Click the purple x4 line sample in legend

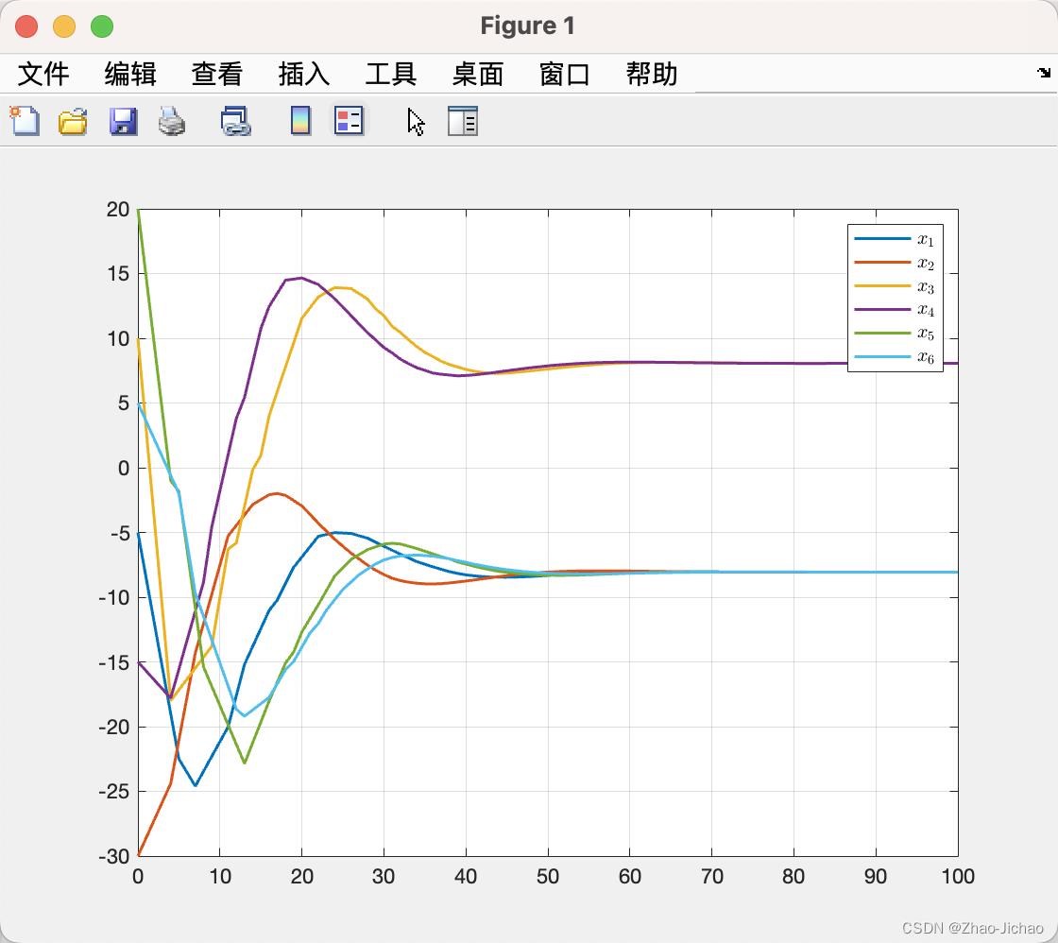[x=882, y=309]
